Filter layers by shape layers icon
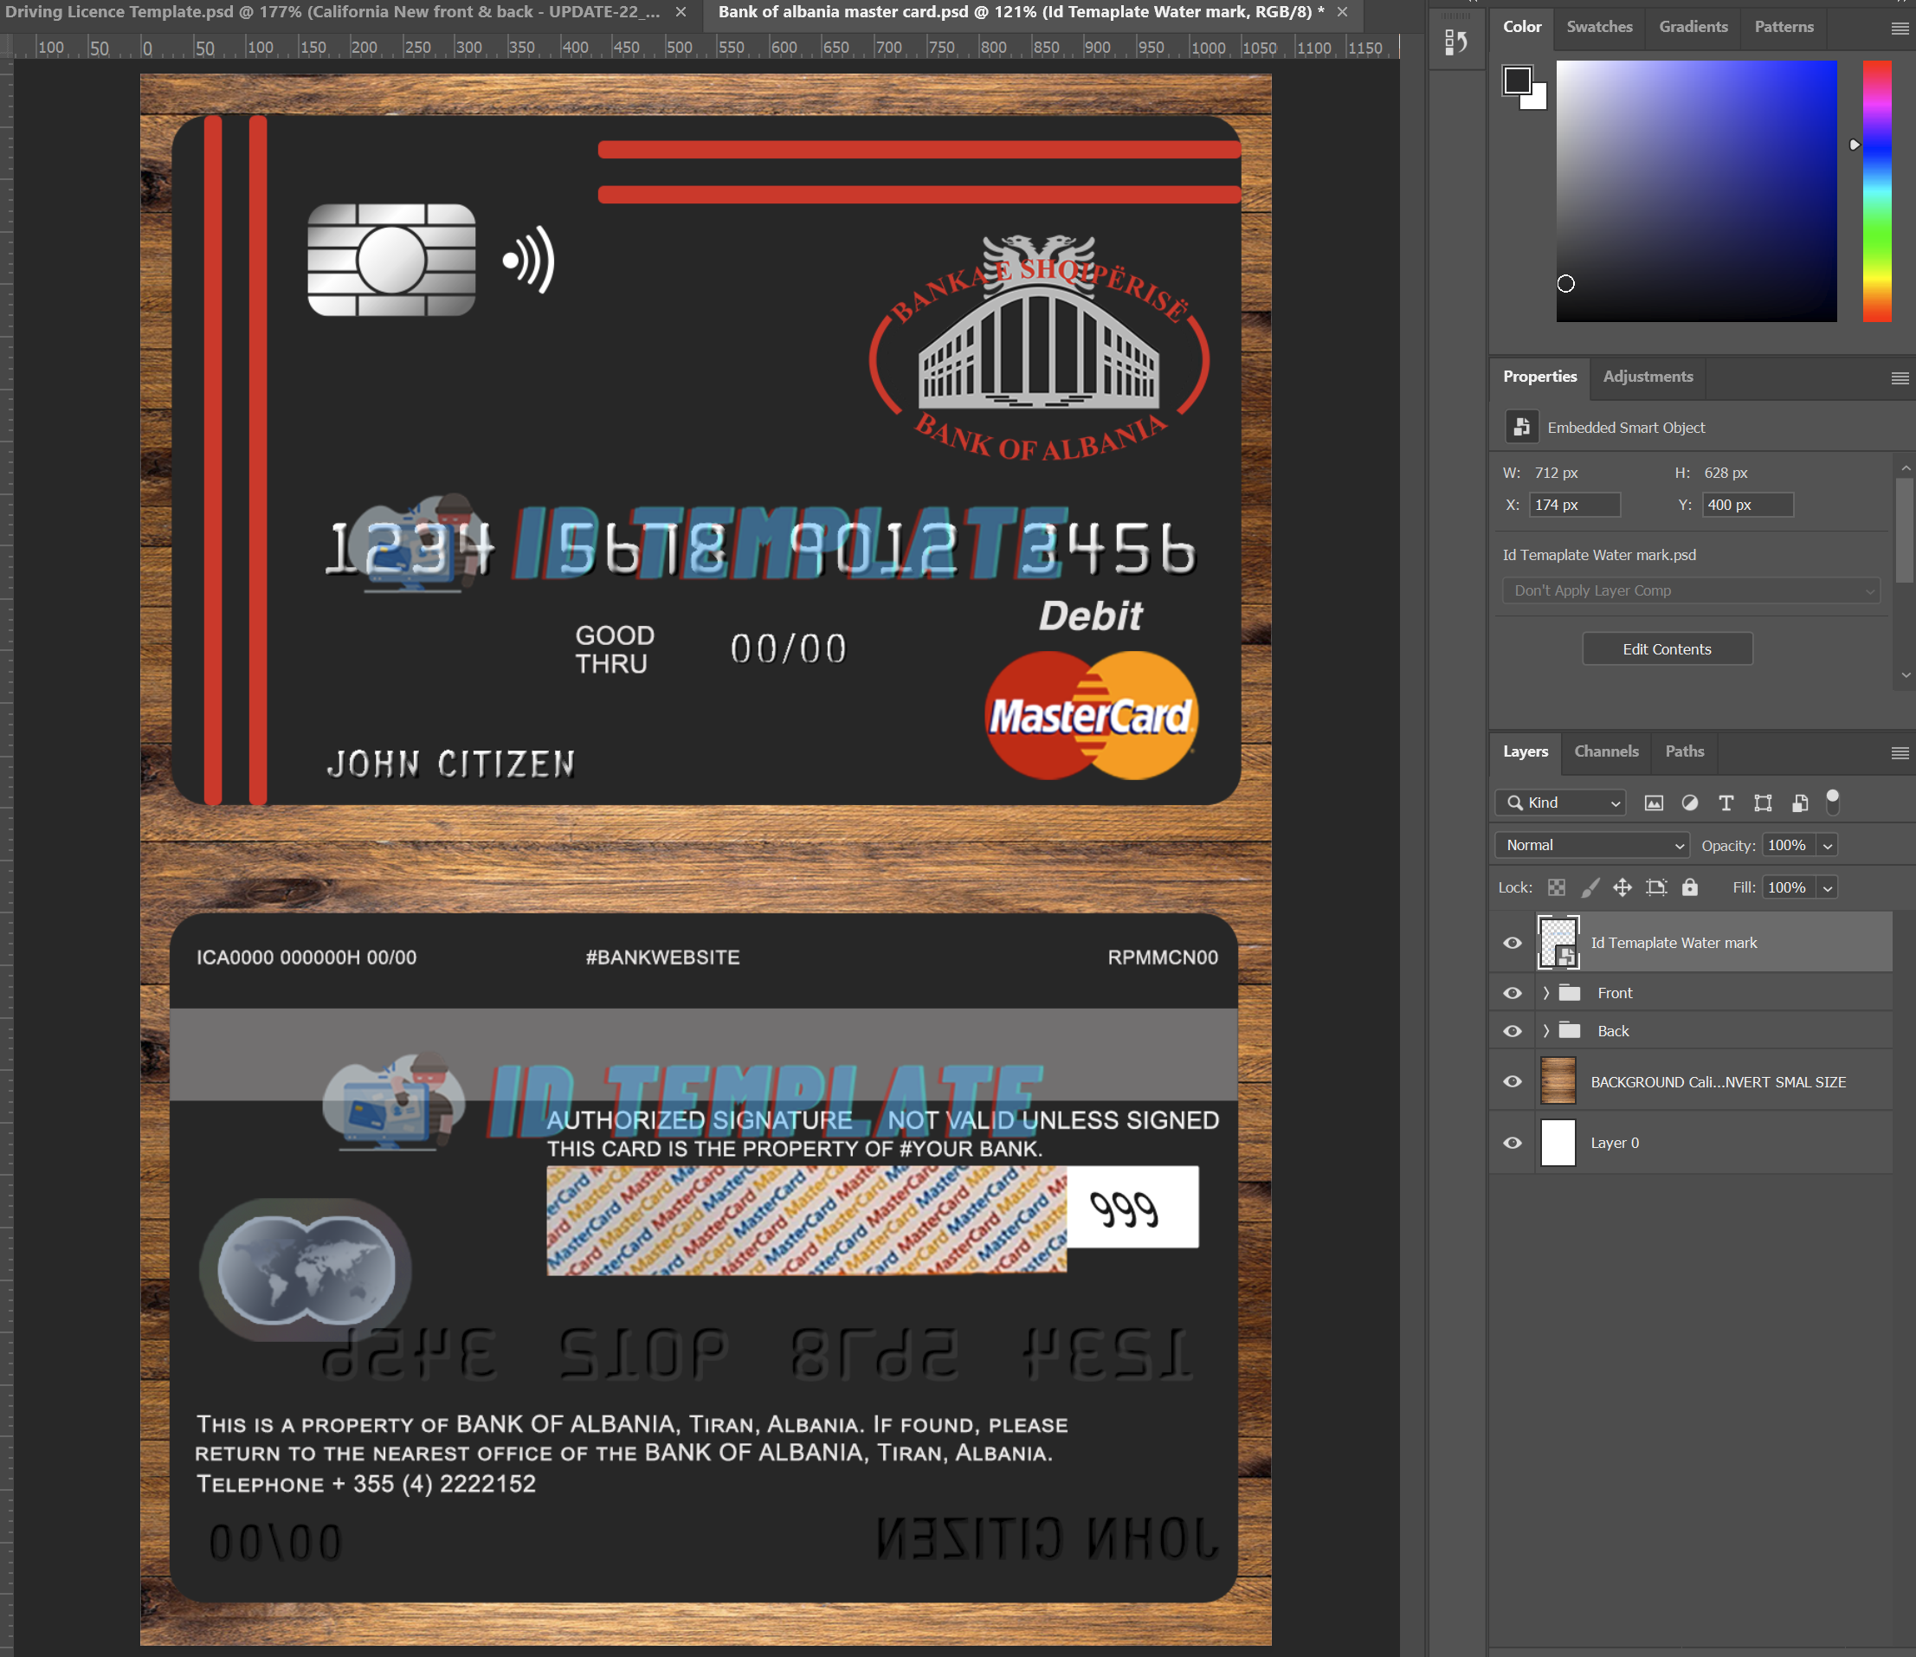The height and width of the screenshot is (1657, 1916). 1763,803
